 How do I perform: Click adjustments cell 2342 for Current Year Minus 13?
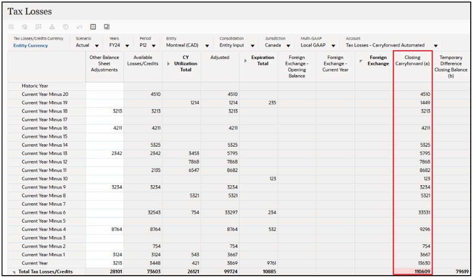click(105, 153)
